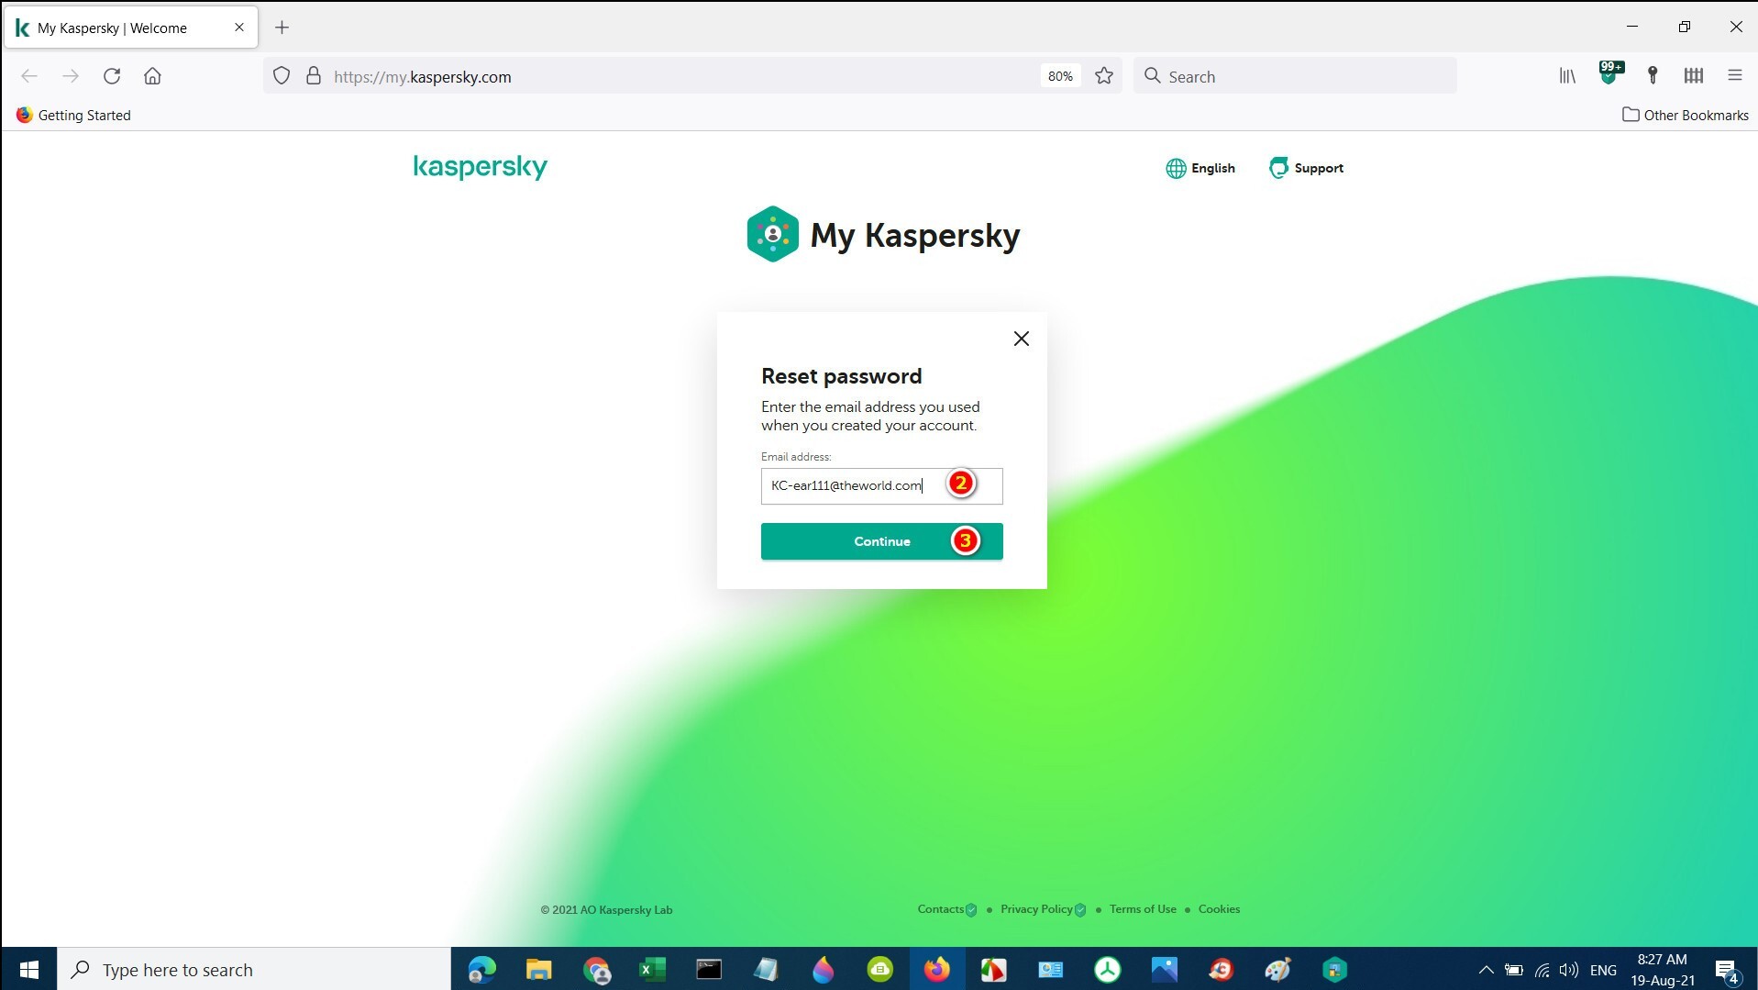Viewport: 1758px width, 990px height.
Task: Click the taskbar Type here to search box
Action: [254, 970]
